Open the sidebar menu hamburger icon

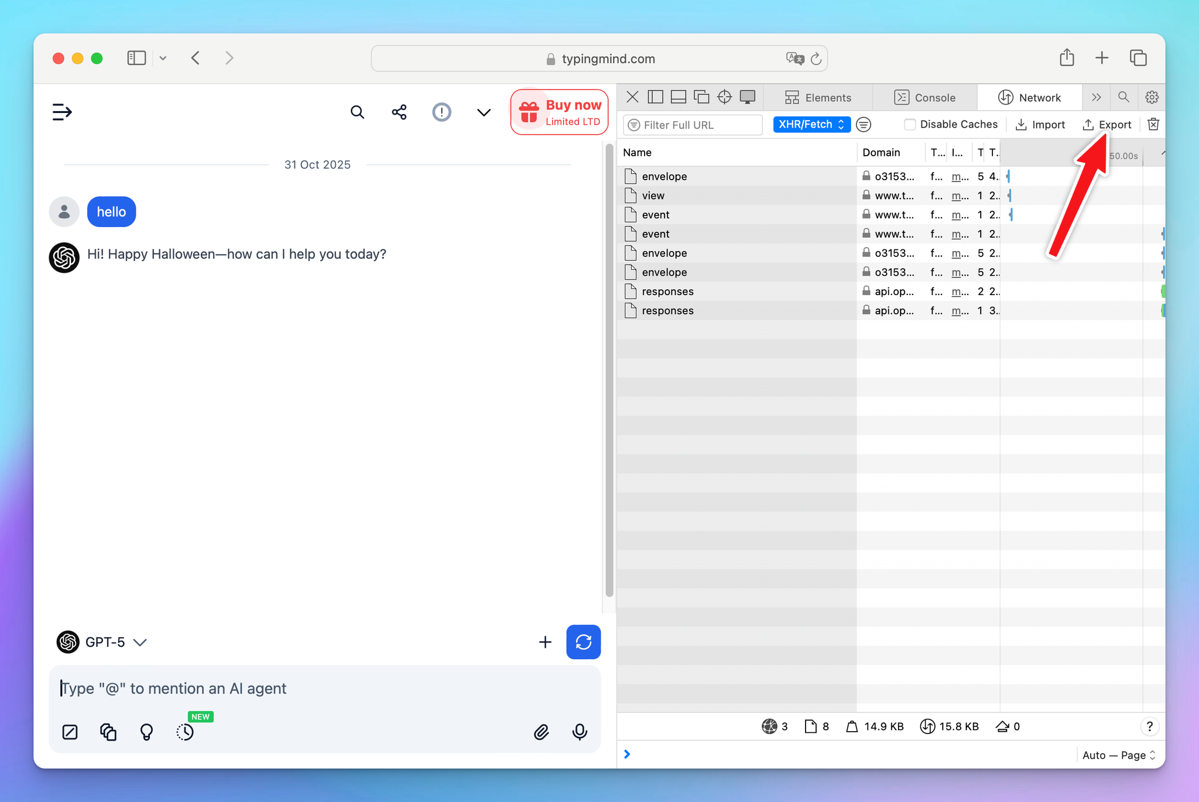point(62,112)
